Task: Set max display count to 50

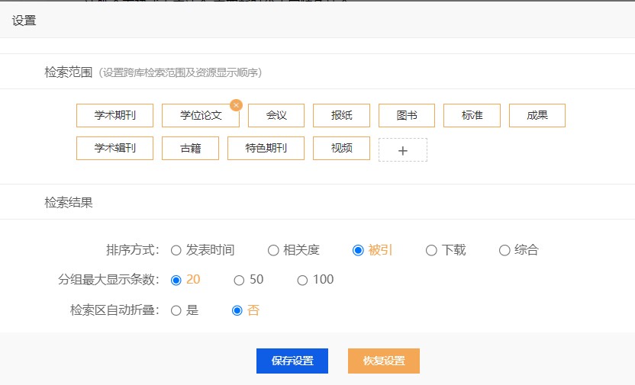Action: point(239,280)
